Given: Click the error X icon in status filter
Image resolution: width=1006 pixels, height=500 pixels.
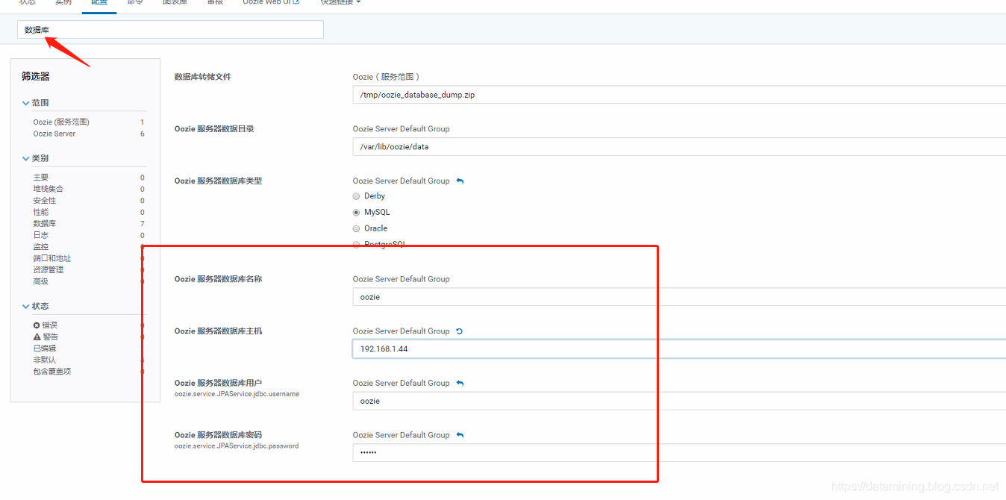Looking at the screenshot, I should (37, 325).
